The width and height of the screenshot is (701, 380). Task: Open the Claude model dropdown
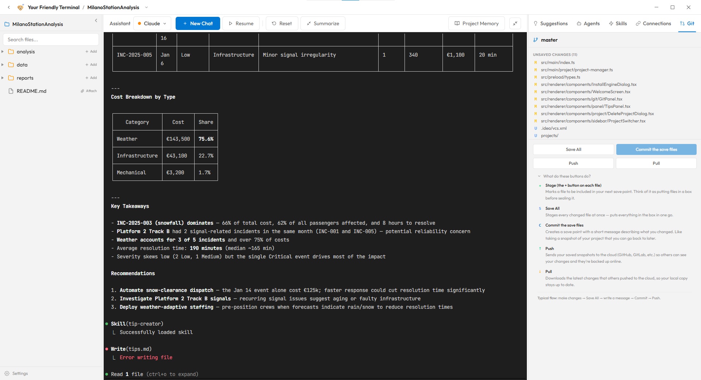click(152, 23)
